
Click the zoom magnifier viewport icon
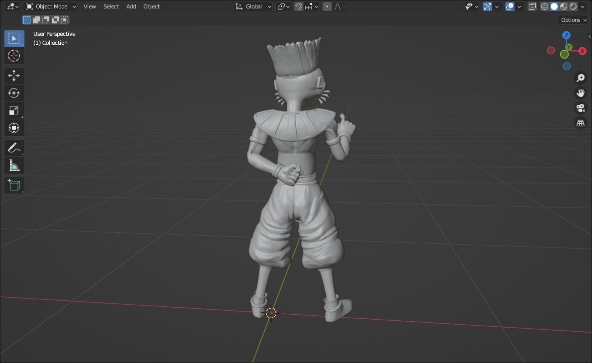click(x=580, y=78)
